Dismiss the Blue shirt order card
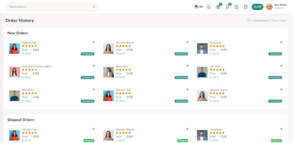 pos(187,66)
